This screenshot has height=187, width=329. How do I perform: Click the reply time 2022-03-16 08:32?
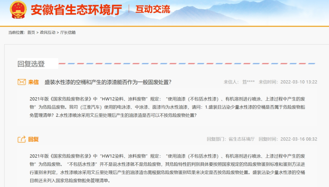pos(299,139)
